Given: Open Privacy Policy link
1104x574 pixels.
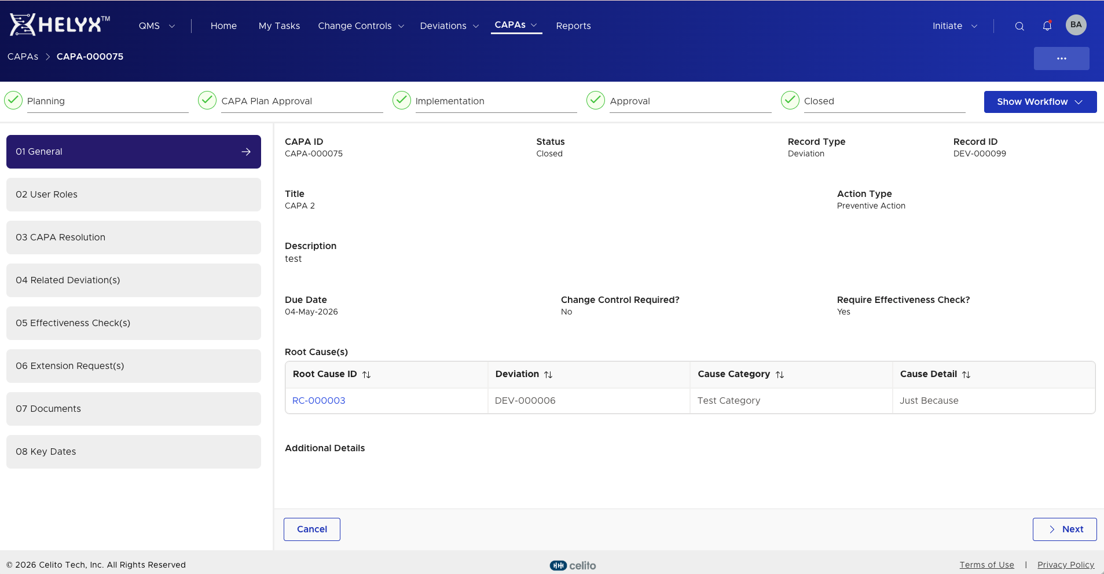Looking at the screenshot, I should (1066, 565).
